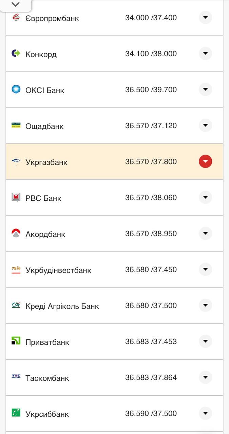Collapse the top chevron tab
The image size is (229, 434).
[x=16, y=5]
